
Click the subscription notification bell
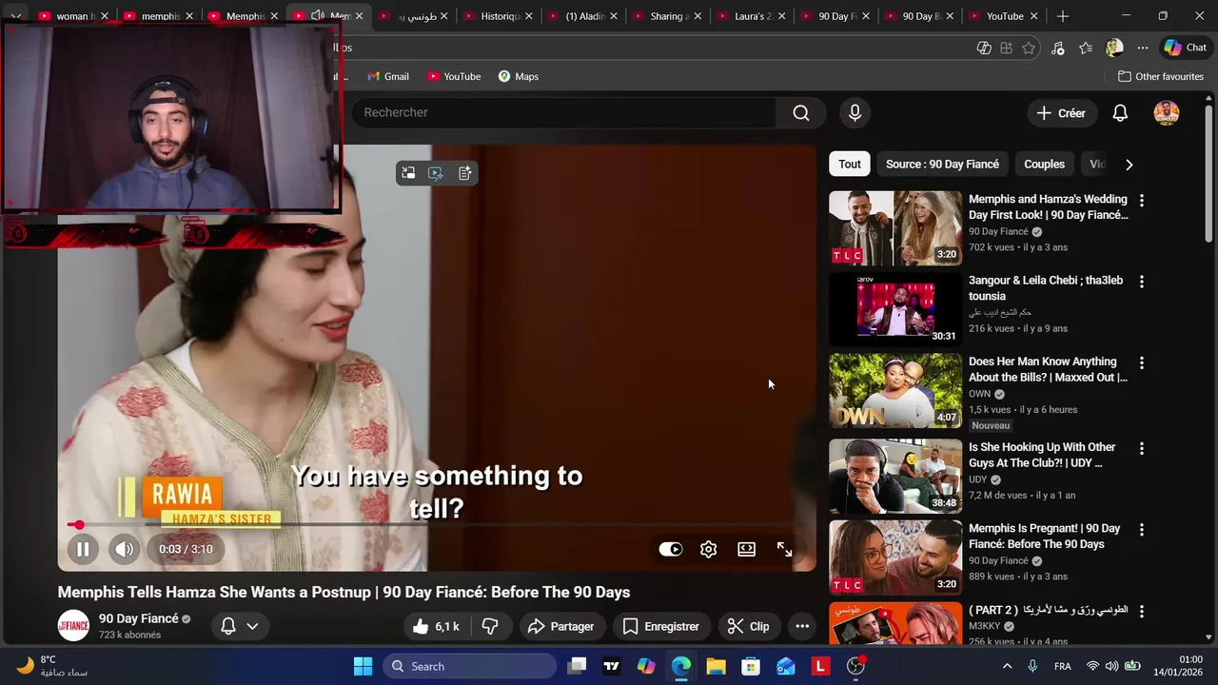coord(228,626)
